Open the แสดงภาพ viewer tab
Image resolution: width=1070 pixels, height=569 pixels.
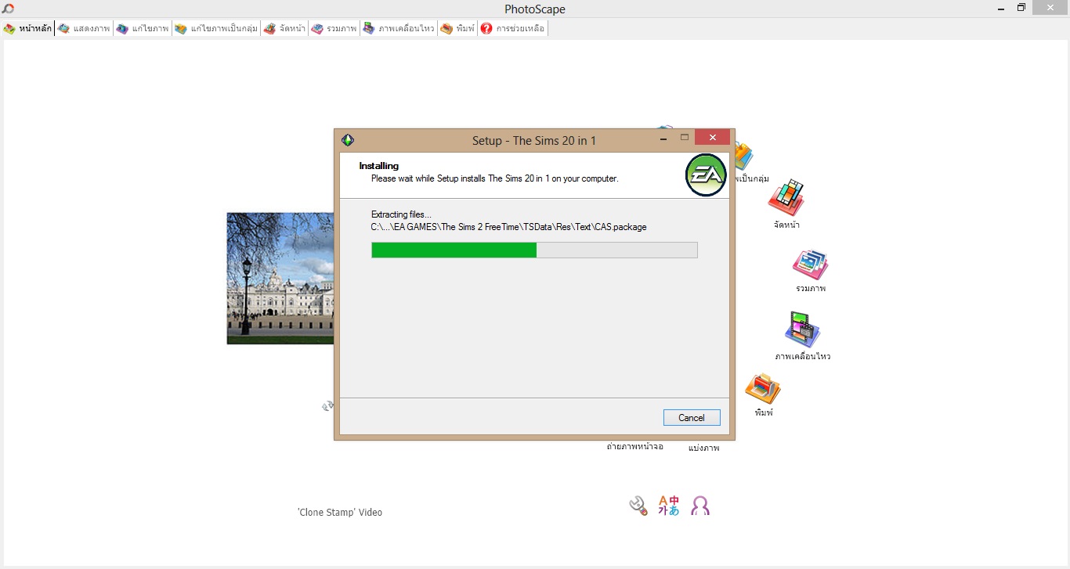pos(84,28)
